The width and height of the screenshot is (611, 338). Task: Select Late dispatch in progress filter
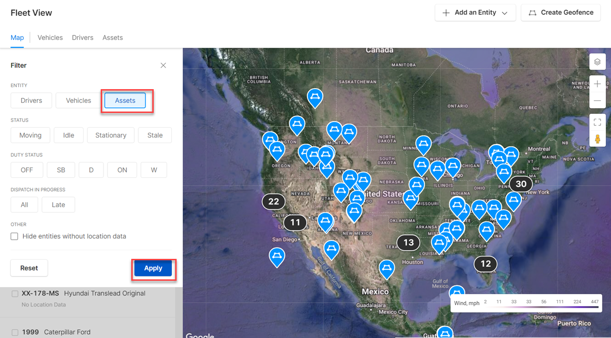(x=58, y=205)
